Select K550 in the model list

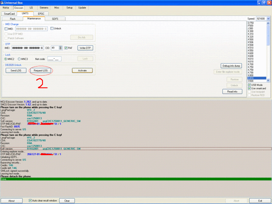[x=257, y=50]
